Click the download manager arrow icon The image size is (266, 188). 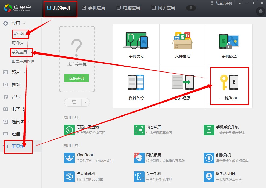coord(191,8)
